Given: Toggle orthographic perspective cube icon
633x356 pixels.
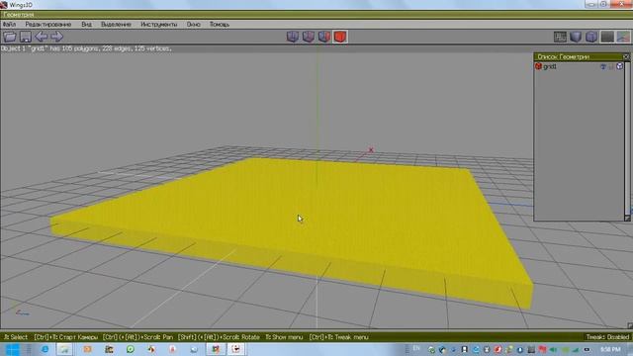Looking at the screenshot, I should (x=591, y=37).
